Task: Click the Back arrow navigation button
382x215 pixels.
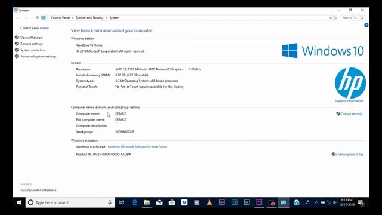Action: pos(17,18)
